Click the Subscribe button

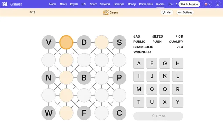(189, 4)
